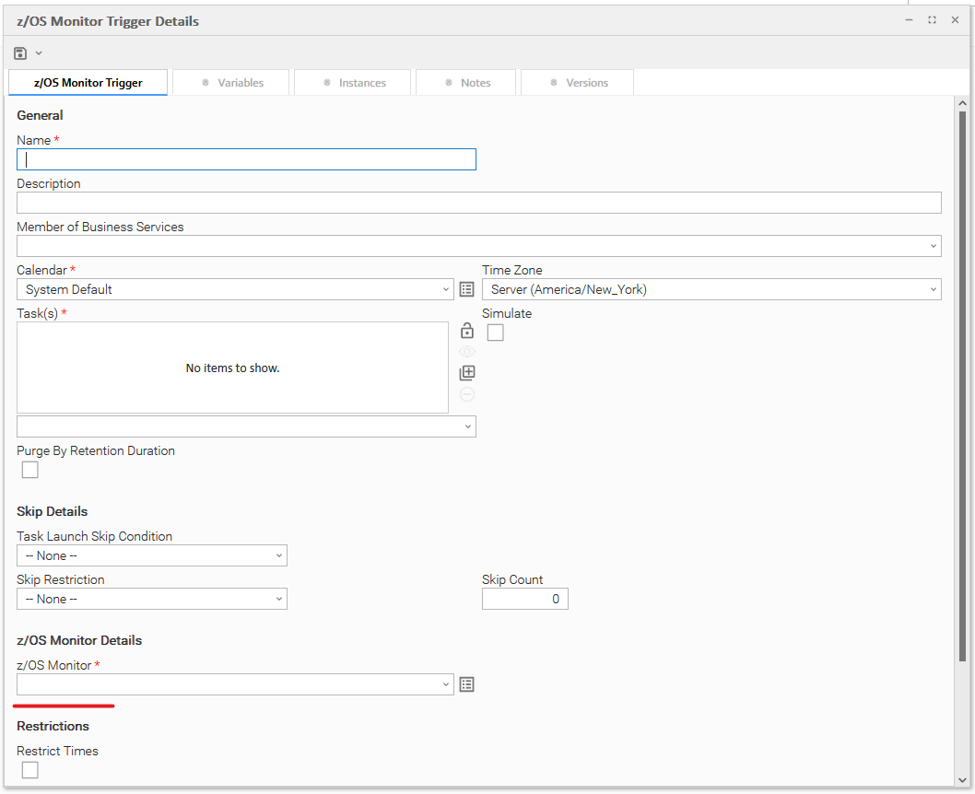
Task: Click the z/OS Monitor details icon
Action: (466, 684)
